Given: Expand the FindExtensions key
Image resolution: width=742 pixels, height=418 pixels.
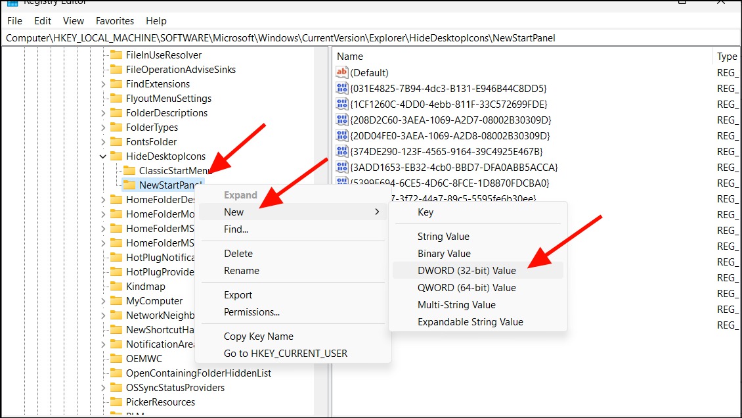Looking at the screenshot, I should click(x=103, y=84).
